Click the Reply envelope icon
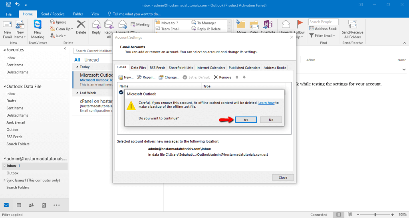Viewport: 409px width, 218px height. click(x=96, y=25)
